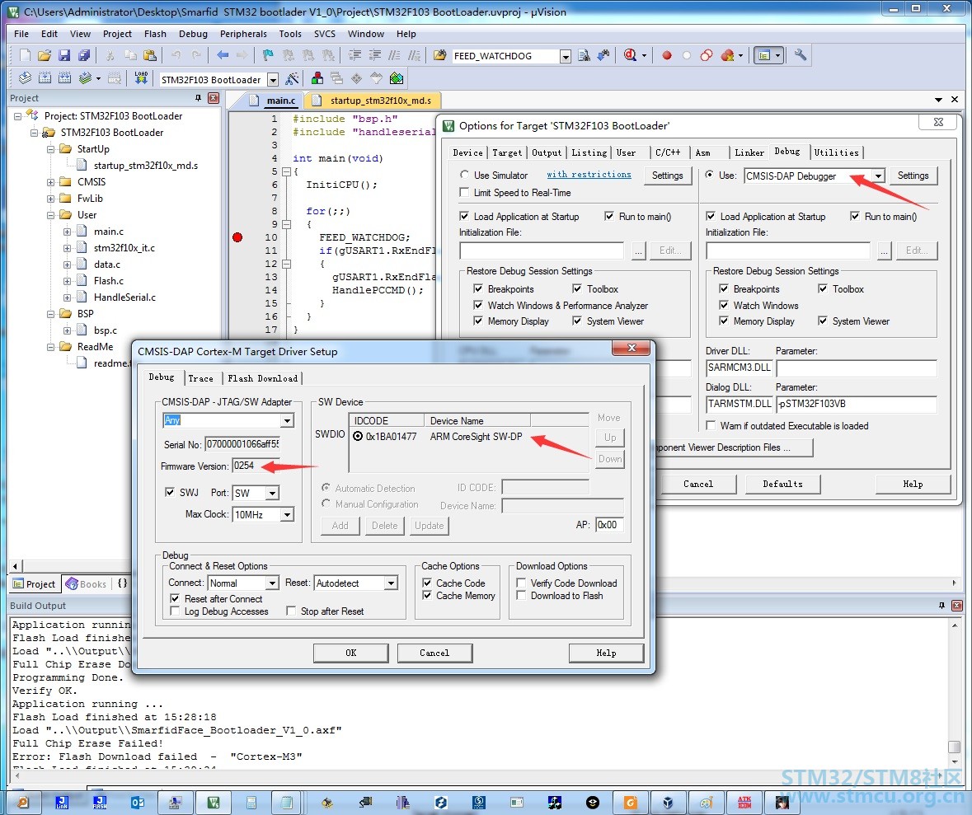Open Pack Installer icon

pos(397,79)
